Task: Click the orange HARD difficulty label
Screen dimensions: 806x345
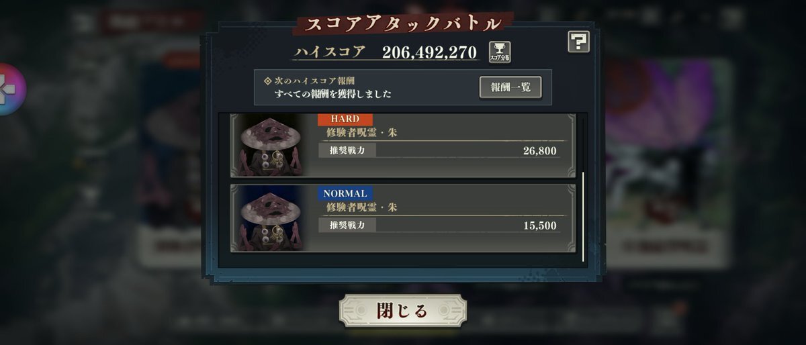Action: click(x=345, y=119)
